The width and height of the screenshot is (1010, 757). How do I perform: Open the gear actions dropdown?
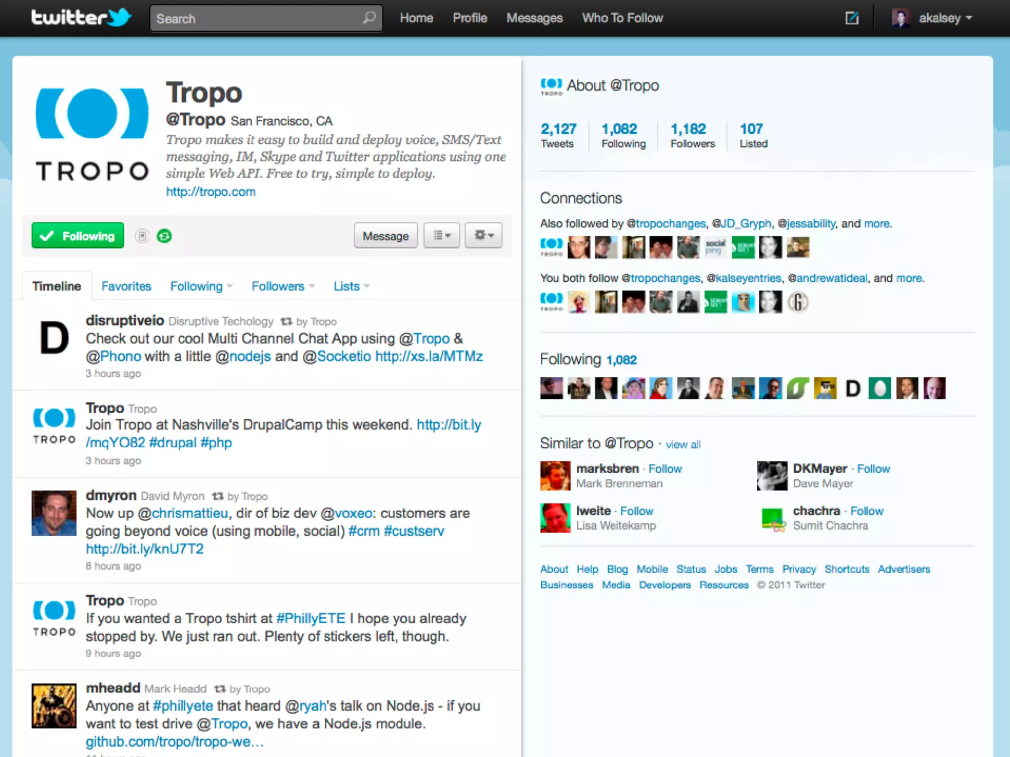[x=483, y=236]
